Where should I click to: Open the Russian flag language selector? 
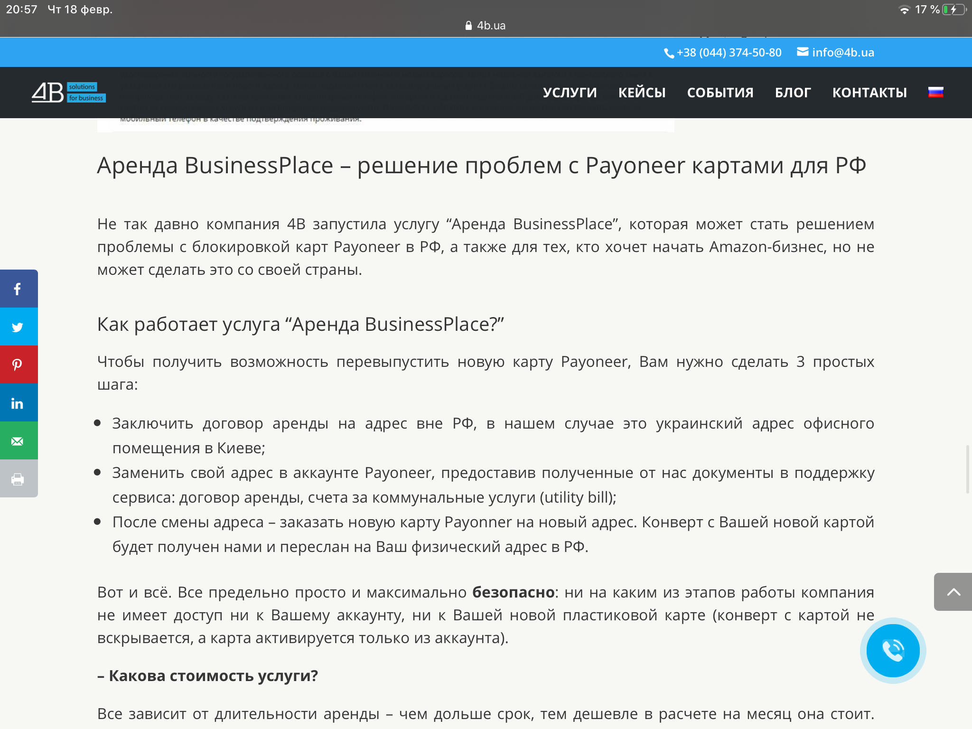click(935, 92)
